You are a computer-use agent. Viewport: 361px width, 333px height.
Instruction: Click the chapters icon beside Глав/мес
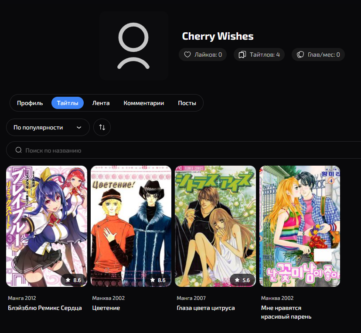point(300,54)
